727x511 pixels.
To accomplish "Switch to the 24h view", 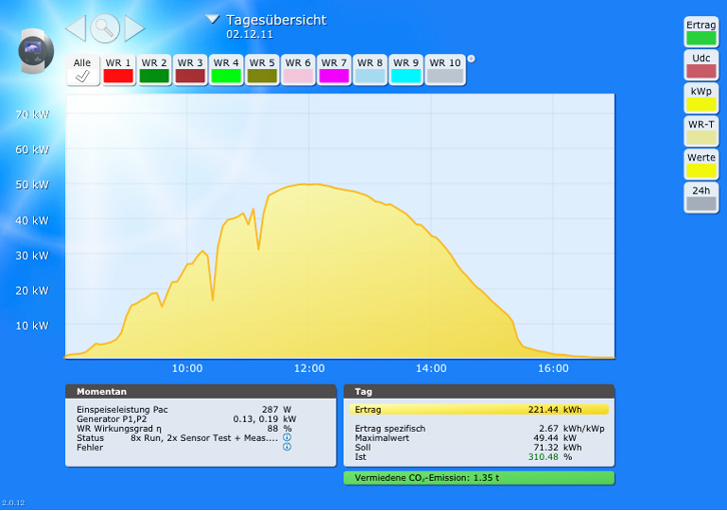I will (701, 196).
